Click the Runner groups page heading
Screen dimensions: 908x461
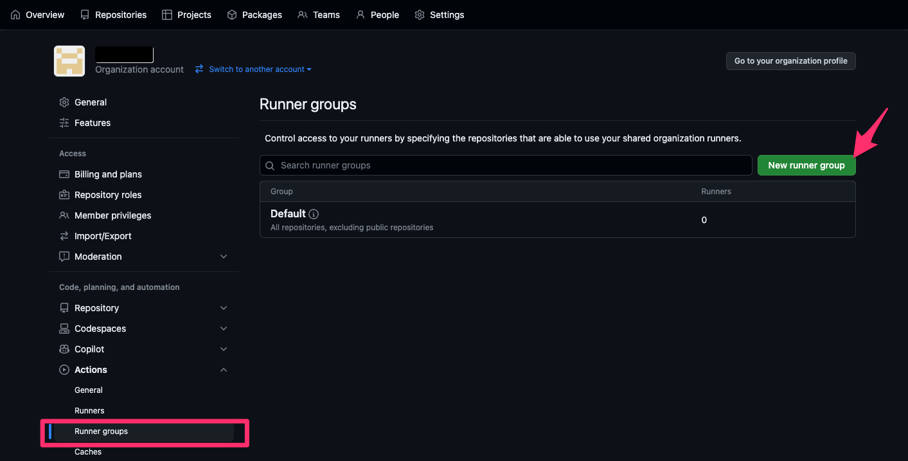point(308,104)
